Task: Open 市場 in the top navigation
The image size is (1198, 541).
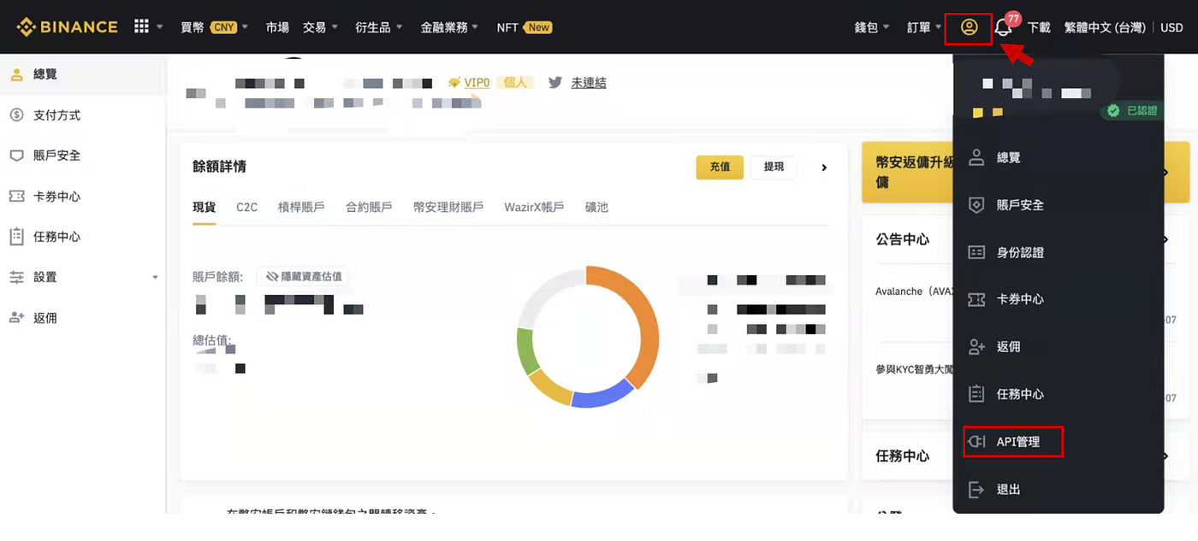Action: [x=277, y=27]
